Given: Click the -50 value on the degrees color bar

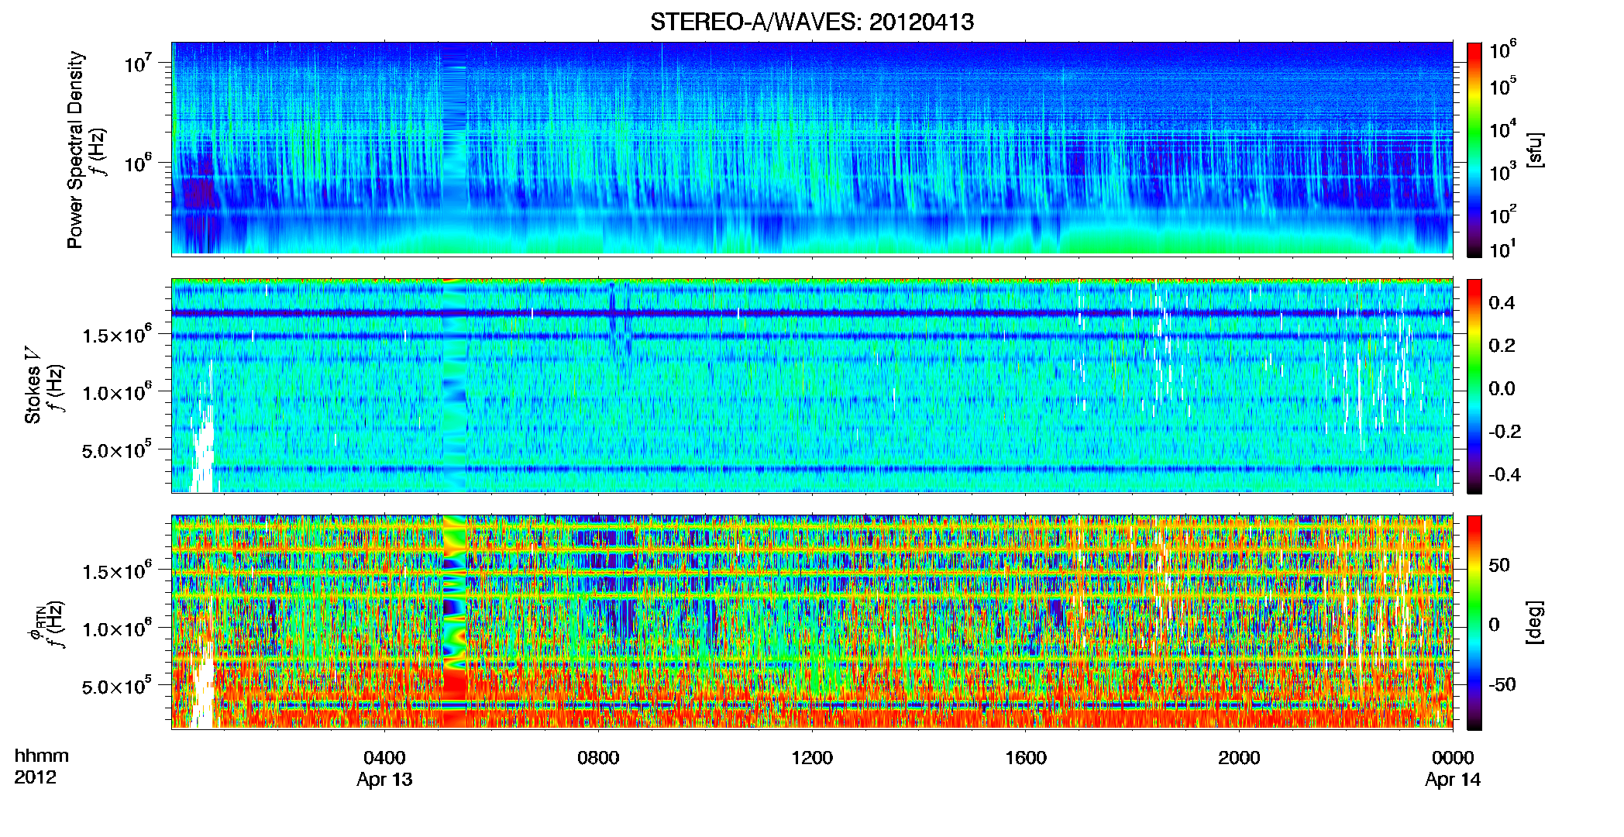Looking at the screenshot, I should [1502, 685].
